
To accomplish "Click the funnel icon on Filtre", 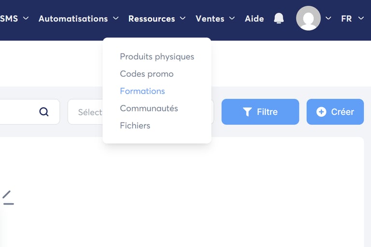I will click(247, 112).
